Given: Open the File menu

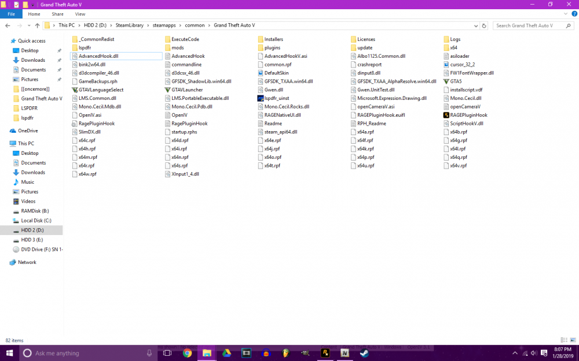Looking at the screenshot, I should 11,13.
